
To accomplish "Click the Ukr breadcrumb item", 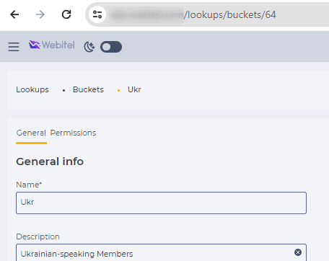I will pyautogui.click(x=134, y=89).
